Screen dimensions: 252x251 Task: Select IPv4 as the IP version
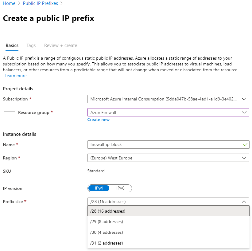(99, 188)
